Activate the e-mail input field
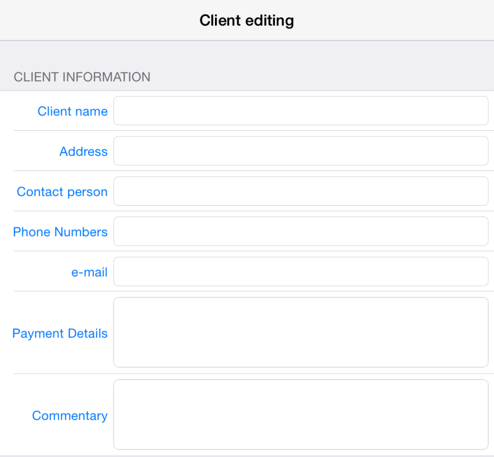Viewport: 494px width, 457px height. [x=301, y=271]
